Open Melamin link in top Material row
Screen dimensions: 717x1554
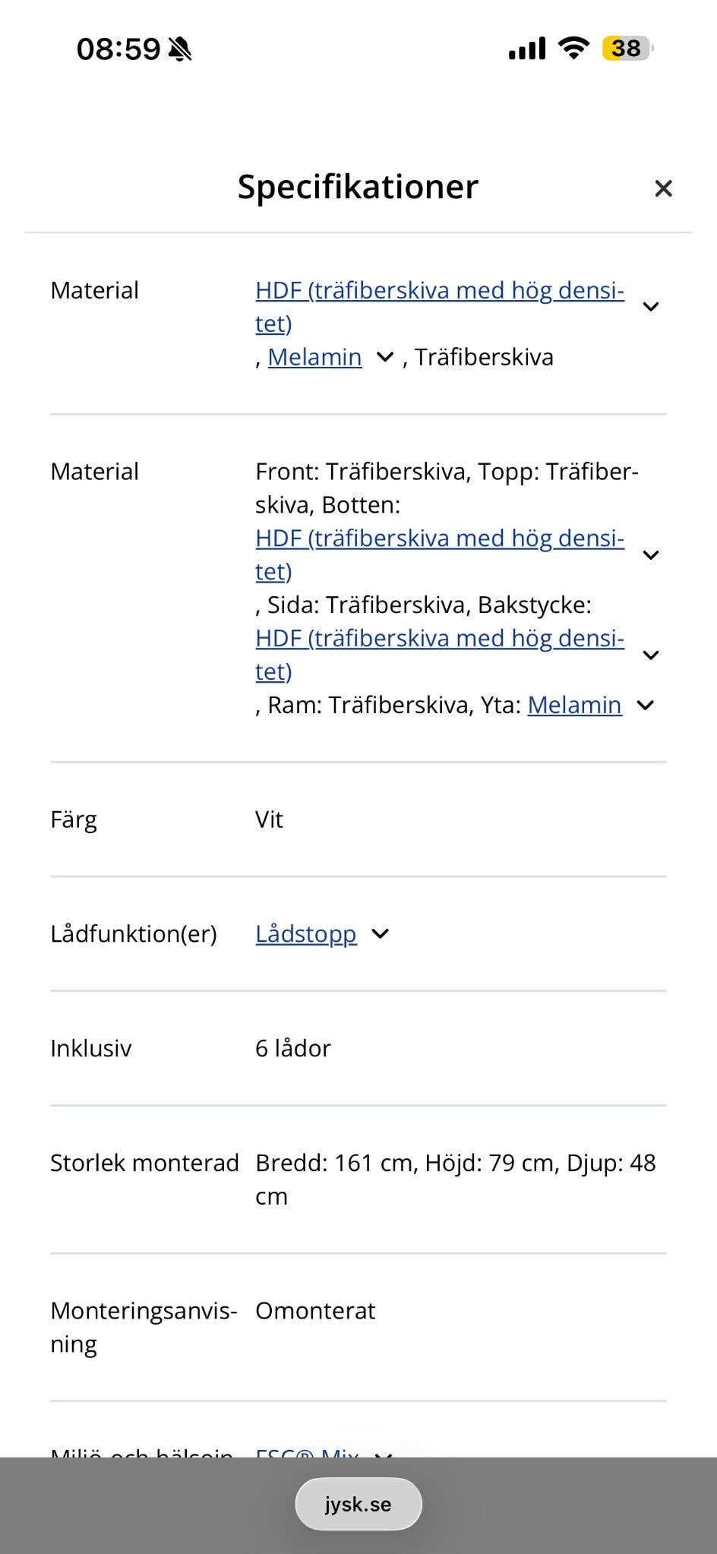point(314,357)
